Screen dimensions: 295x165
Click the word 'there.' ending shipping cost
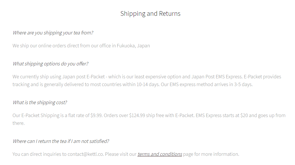point(18,123)
